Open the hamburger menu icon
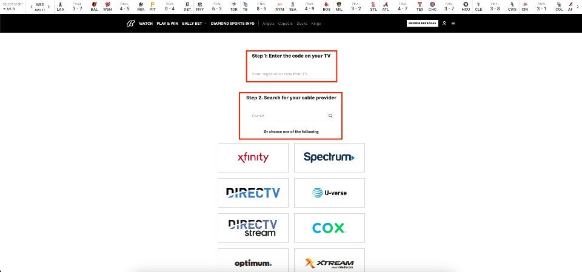Viewport: 582px width, 272px height. pos(453,23)
